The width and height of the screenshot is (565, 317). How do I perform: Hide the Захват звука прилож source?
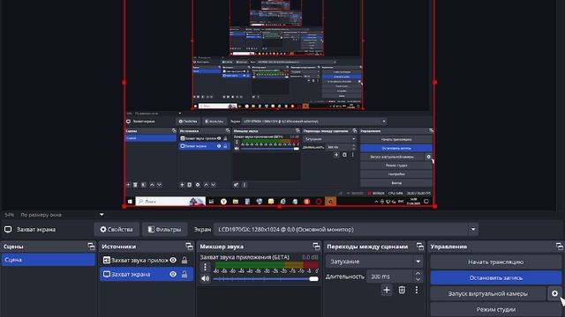173,260
